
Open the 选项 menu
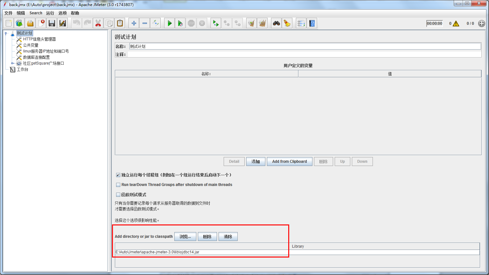(63, 13)
